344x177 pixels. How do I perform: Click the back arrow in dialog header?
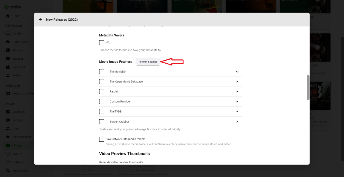click(40, 20)
